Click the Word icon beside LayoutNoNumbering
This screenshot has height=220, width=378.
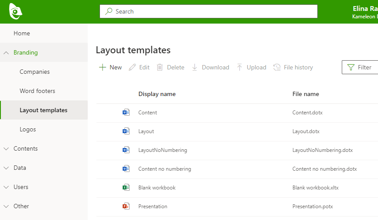coord(126,150)
